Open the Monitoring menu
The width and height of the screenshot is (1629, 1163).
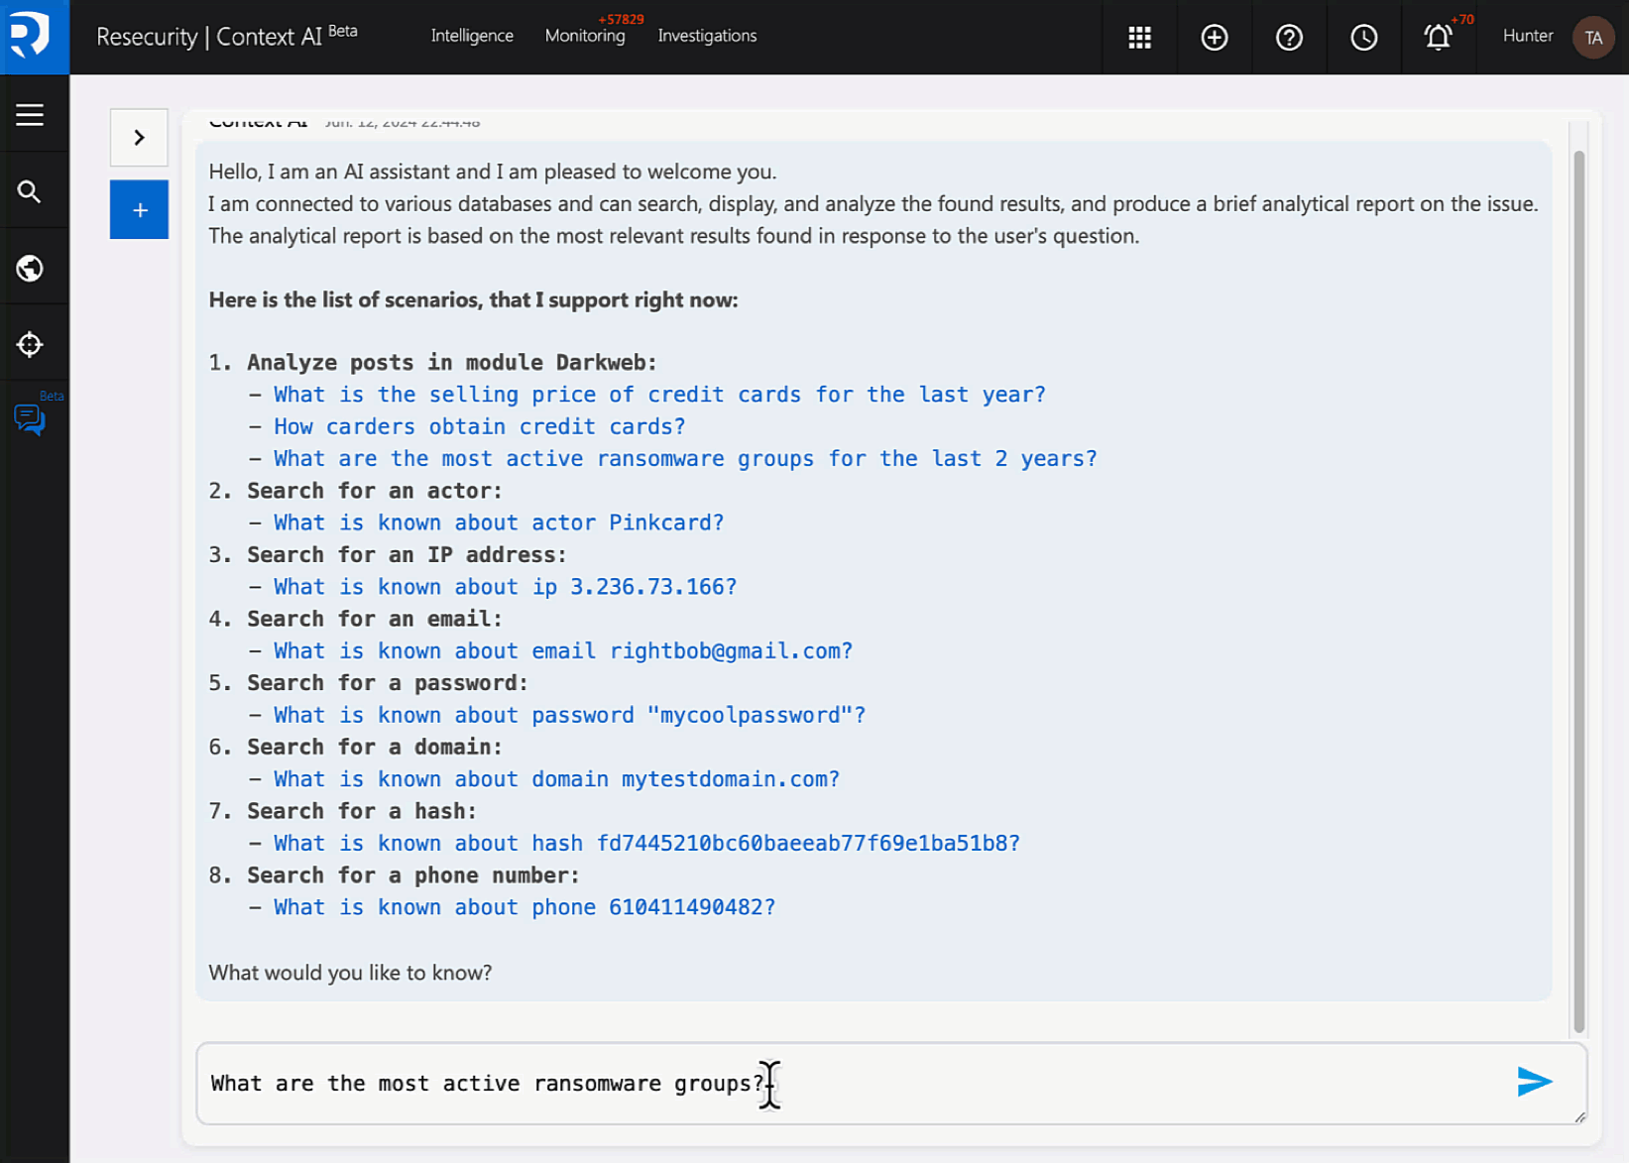point(585,36)
